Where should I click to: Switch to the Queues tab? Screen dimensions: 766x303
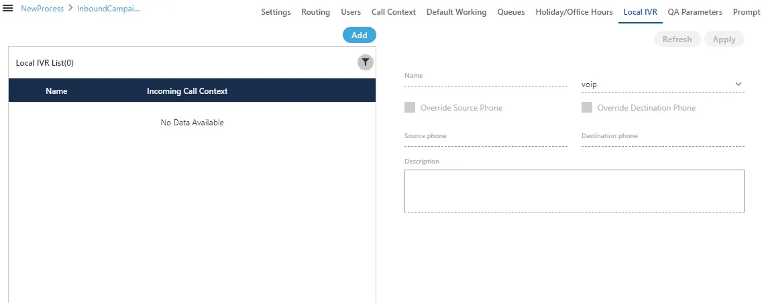[x=511, y=12]
